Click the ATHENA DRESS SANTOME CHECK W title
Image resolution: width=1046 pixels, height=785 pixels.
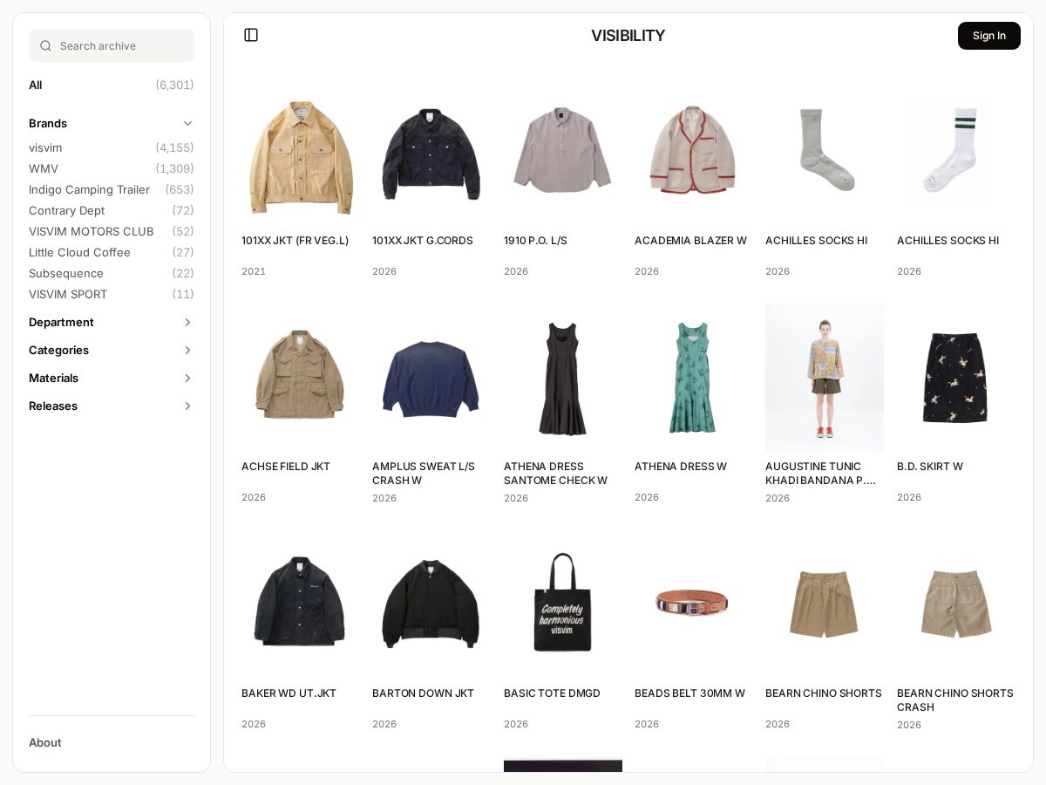(556, 474)
